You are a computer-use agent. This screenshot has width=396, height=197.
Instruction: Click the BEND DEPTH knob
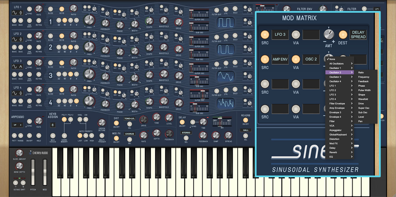click(19, 166)
